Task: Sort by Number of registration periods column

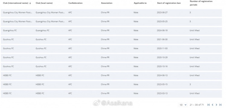Action: [x=201, y=3]
